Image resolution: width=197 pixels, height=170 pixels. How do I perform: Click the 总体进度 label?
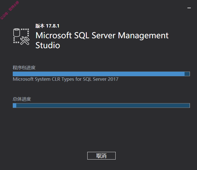(x=22, y=99)
